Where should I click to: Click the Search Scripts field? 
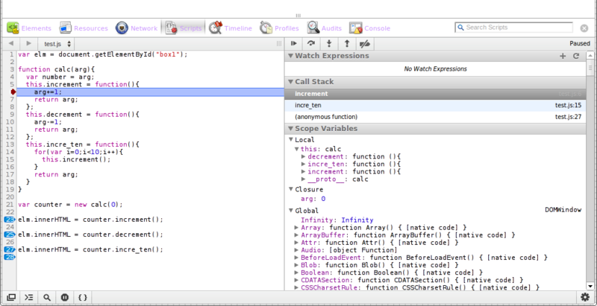pos(514,28)
